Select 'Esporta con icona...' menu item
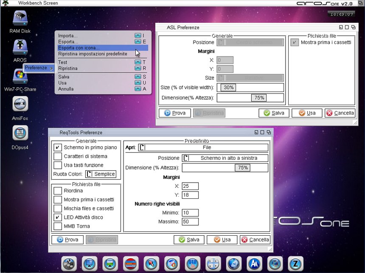Viewport: 365px width, 273px height. point(79,48)
